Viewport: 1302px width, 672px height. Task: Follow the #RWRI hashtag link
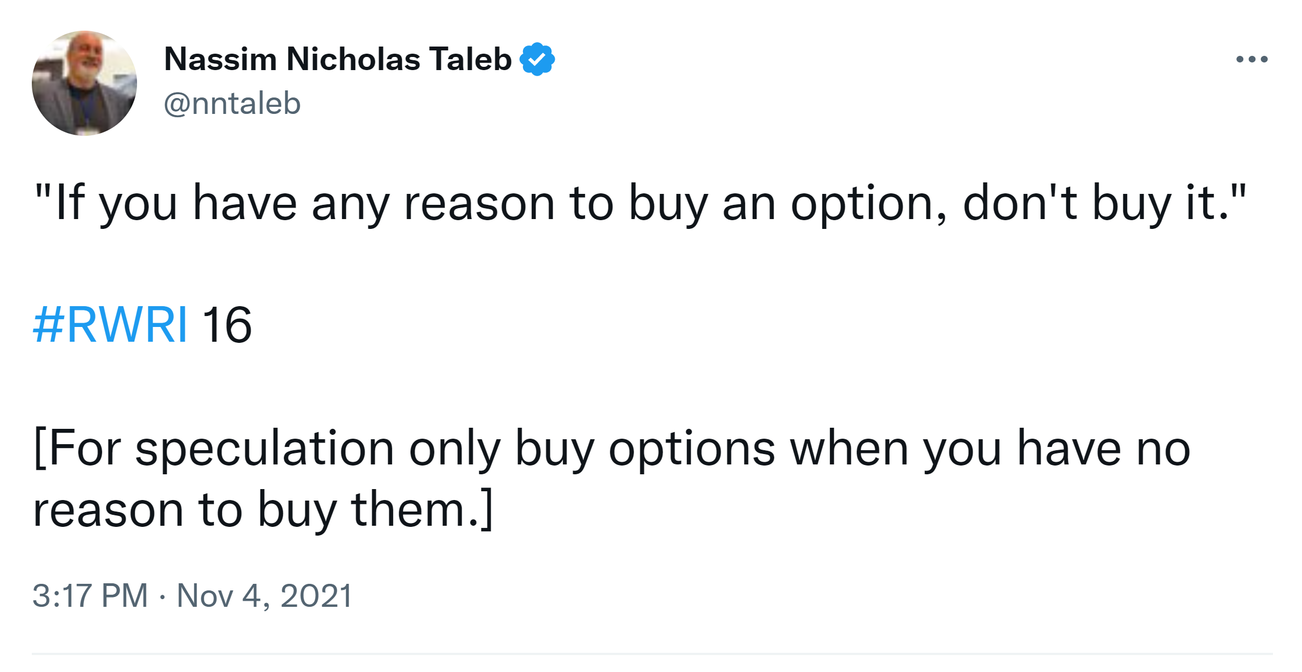(x=110, y=325)
